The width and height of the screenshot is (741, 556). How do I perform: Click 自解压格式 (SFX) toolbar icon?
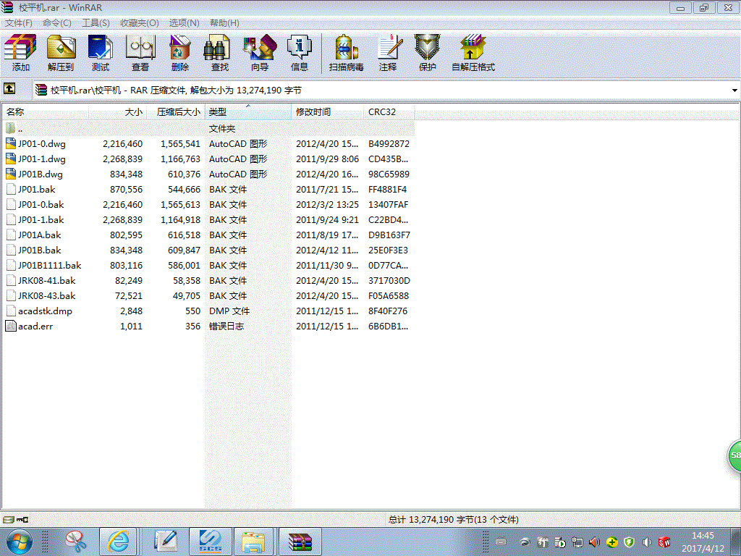(473, 53)
